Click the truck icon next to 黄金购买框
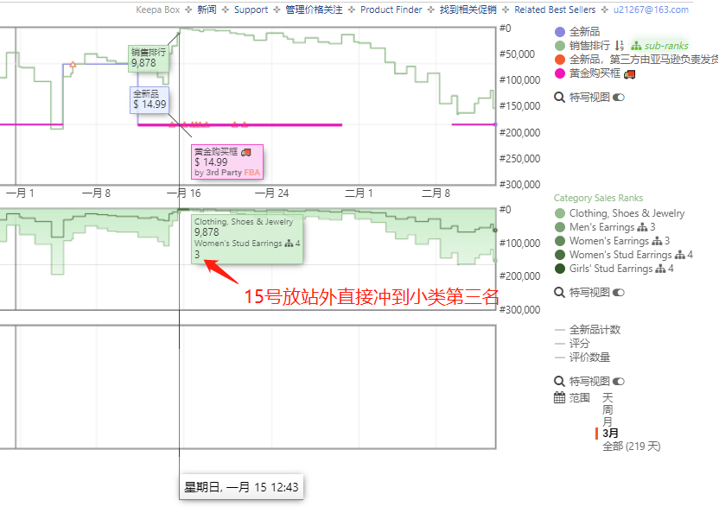The height and width of the screenshot is (513, 719). (629, 74)
